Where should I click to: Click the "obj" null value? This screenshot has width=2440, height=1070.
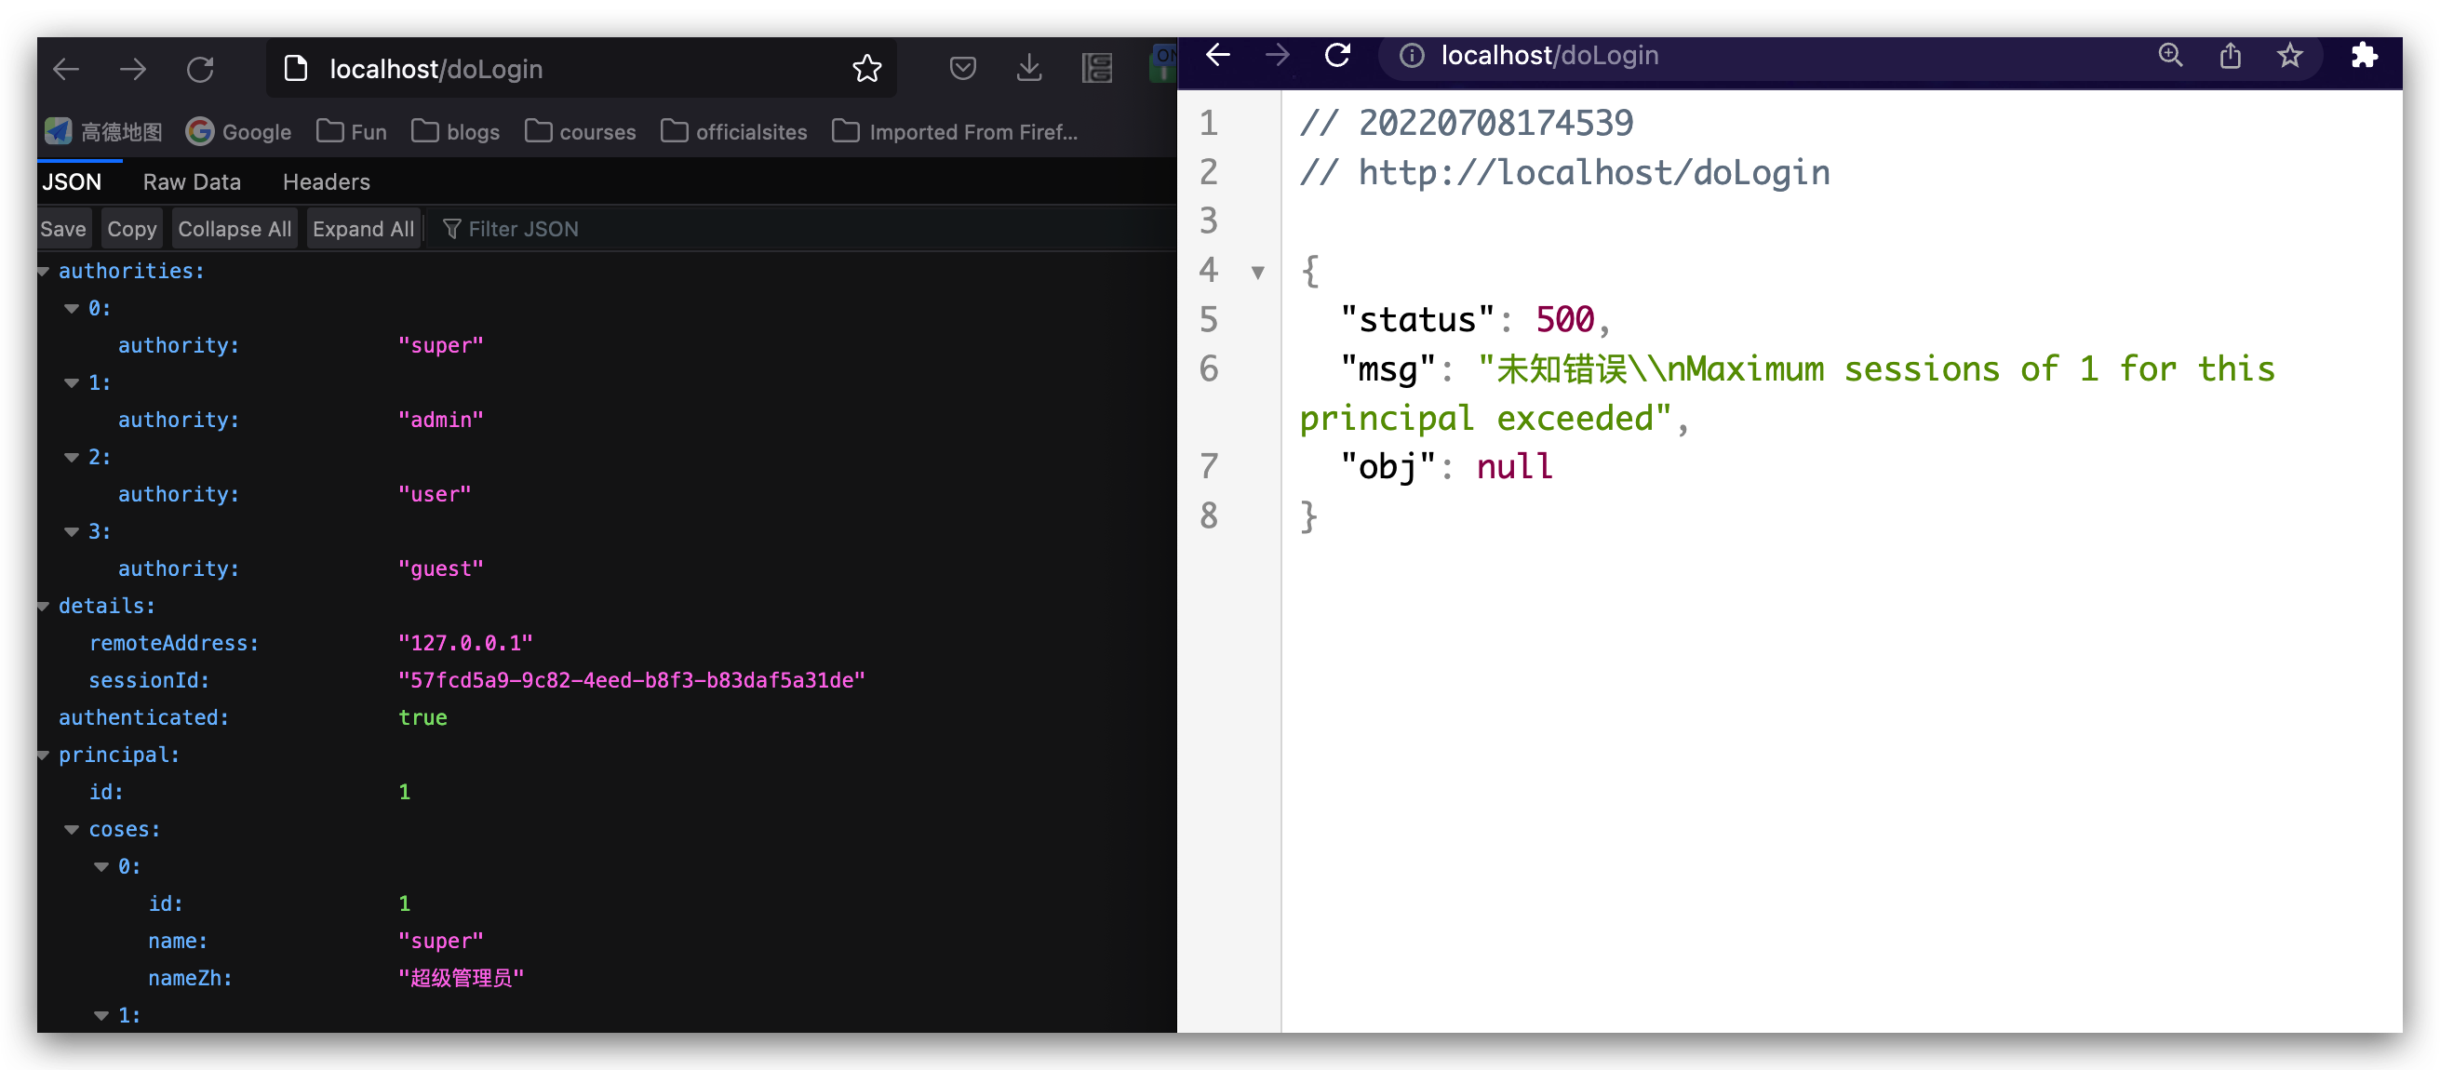[x=1515, y=467]
